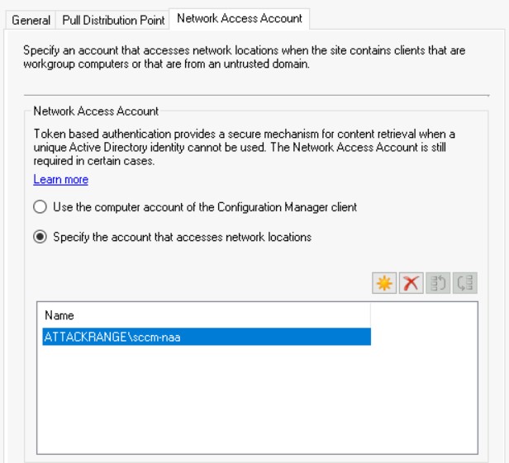Select the computer account radio button
Screen dimensions: 509x463
click(x=40, y=207)
